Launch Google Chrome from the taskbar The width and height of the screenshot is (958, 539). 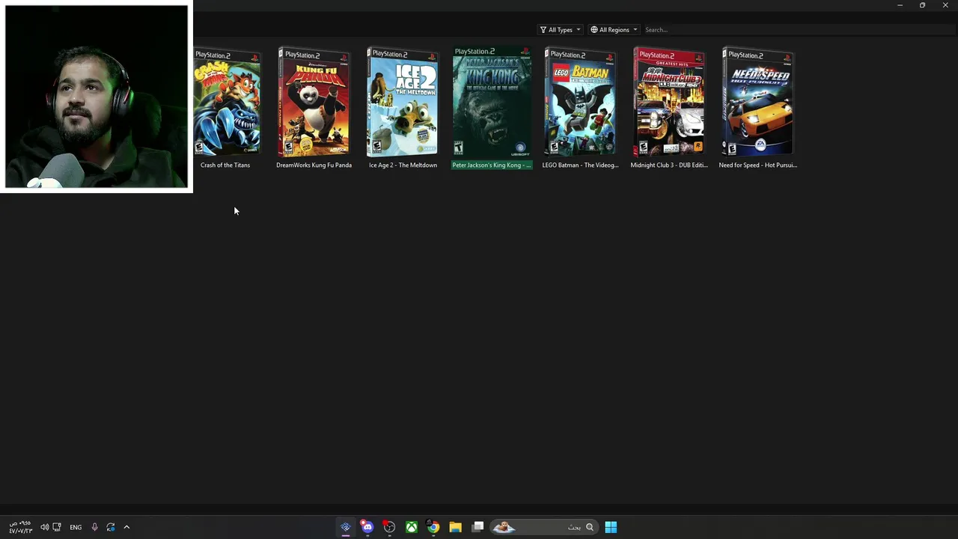click(x=433, y=527)
